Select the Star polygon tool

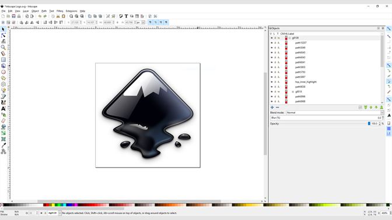pyautogui.click(x=3, y=78)
